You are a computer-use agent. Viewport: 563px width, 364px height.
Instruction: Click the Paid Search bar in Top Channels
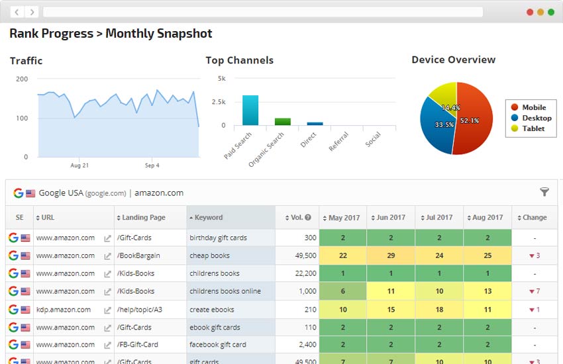(x=250, y=111)
